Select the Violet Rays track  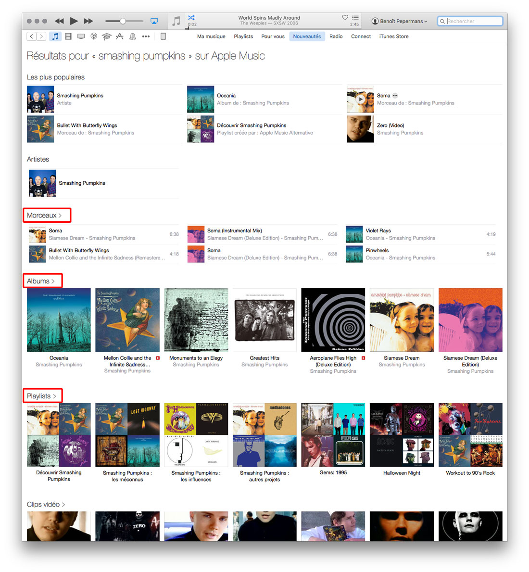click(x=421, y=234)
